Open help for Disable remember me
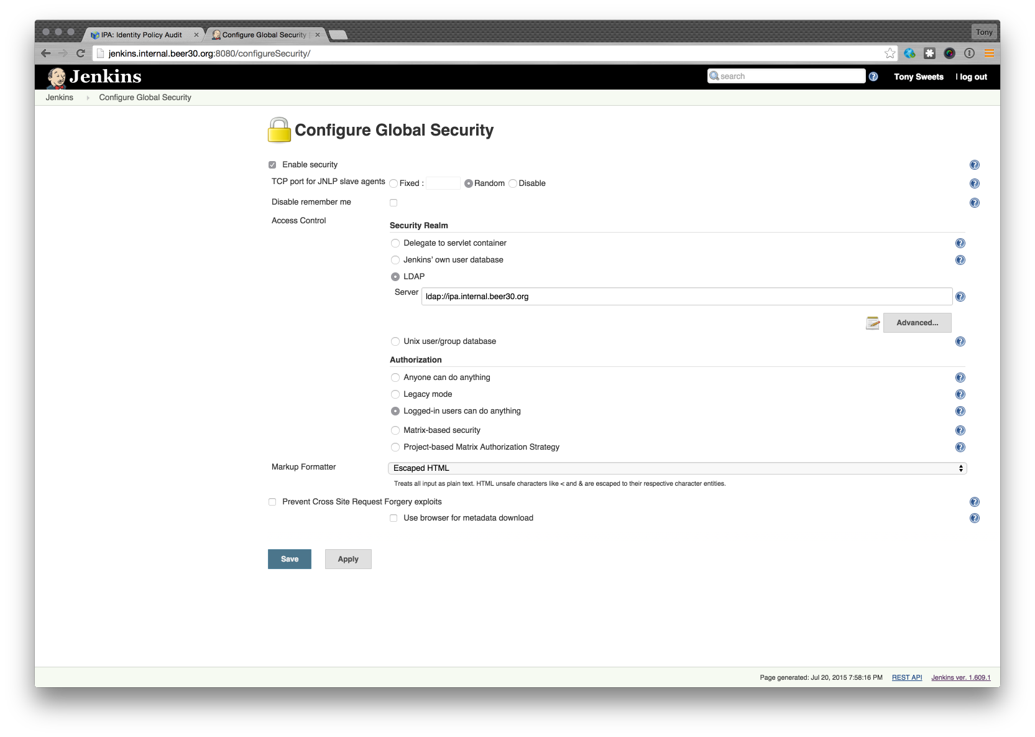This screenshot has width=1035, height=737. pyautogui.click(x=974, y=203)
